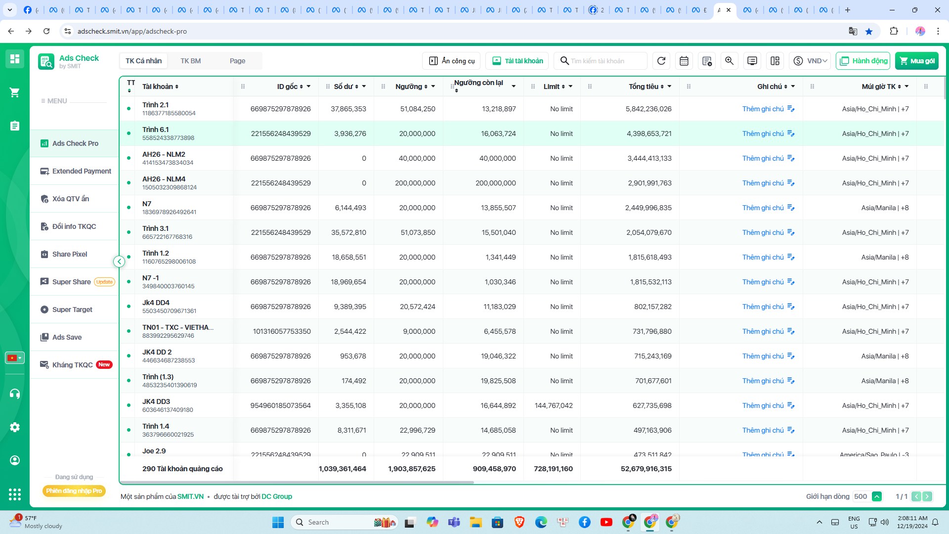Click the zoom magnifier icon in toolbar
The width and height of the screenshot is (949, 534).
[729, 61]
